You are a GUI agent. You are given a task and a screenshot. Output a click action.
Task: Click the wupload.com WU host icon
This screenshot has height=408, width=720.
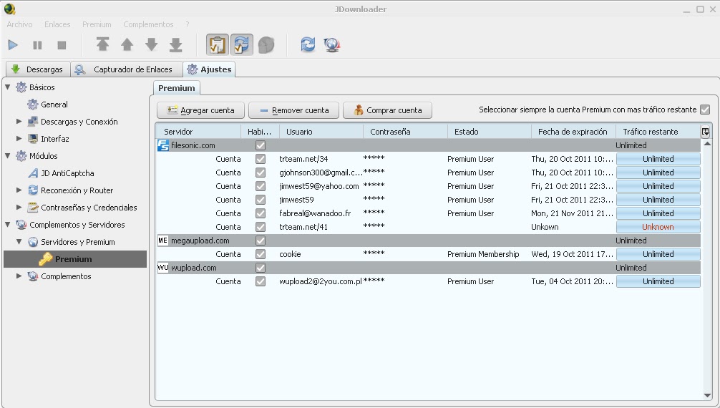pos(163,268)
